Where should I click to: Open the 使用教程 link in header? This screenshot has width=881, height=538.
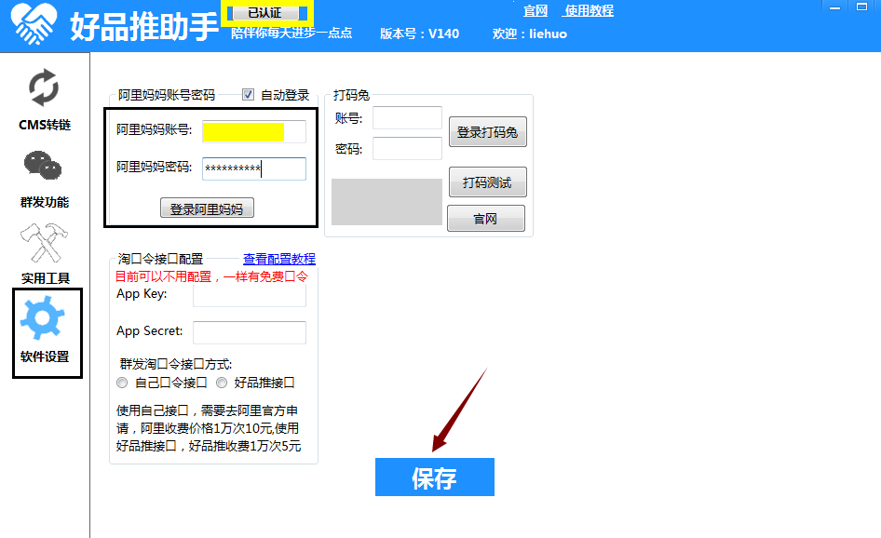pyautogui.click(x=589, y=10)
